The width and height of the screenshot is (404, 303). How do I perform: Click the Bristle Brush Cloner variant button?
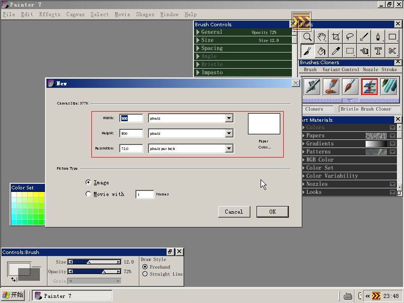(369, 109)
